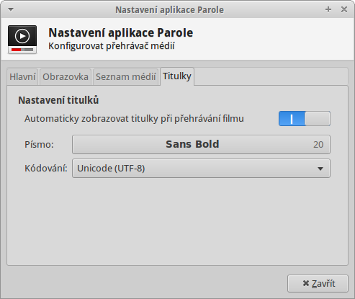Click the Titulky tab
The width and height of the screenshot is (355, 299).
(177, 76)
